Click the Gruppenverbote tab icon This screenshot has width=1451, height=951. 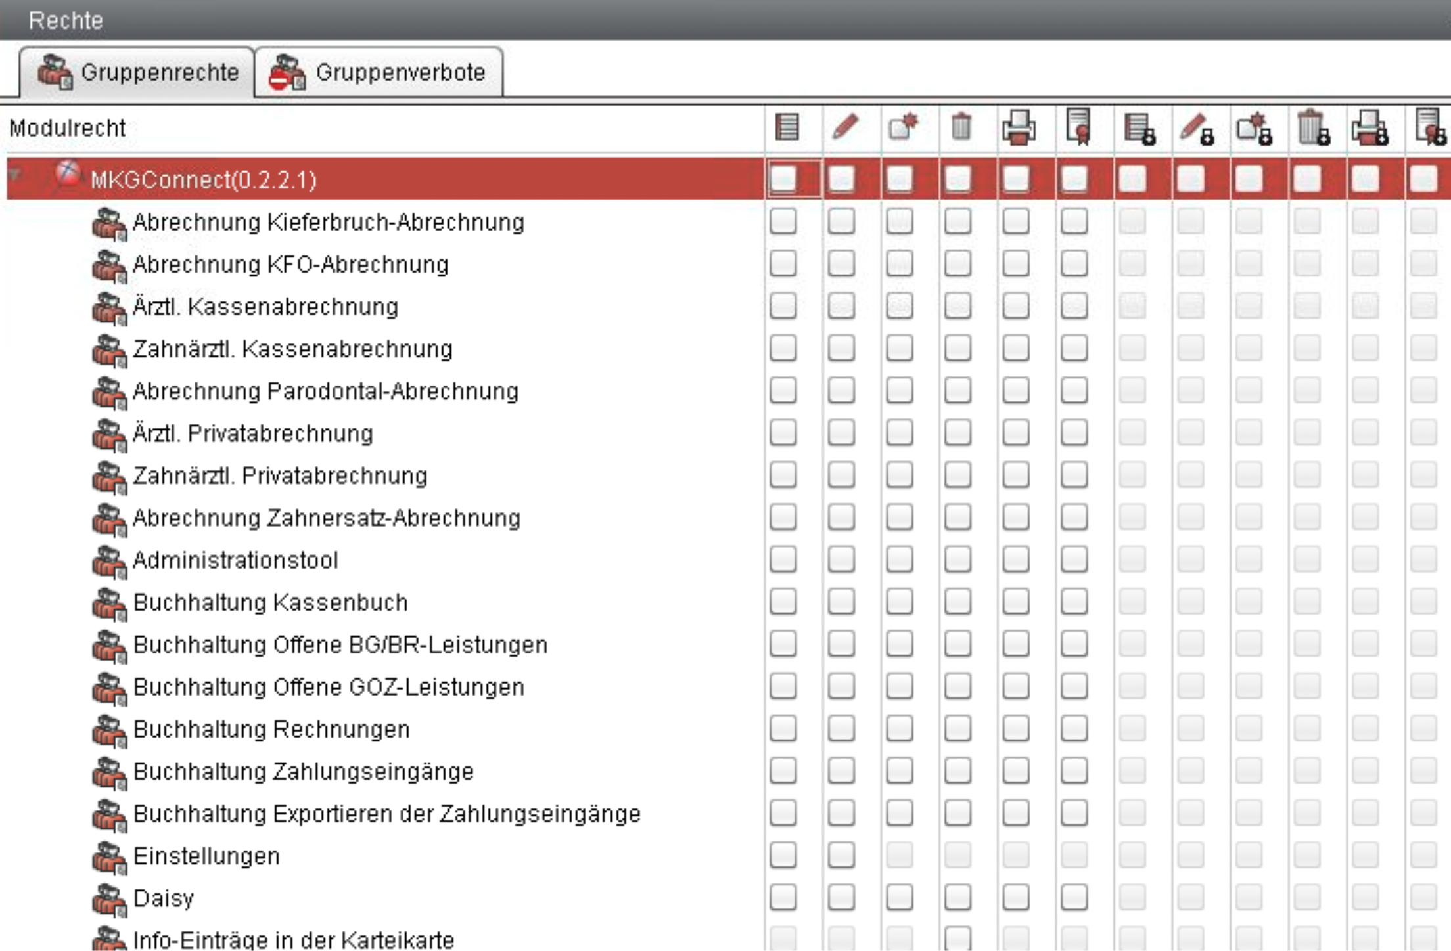[x=287, y=72]
